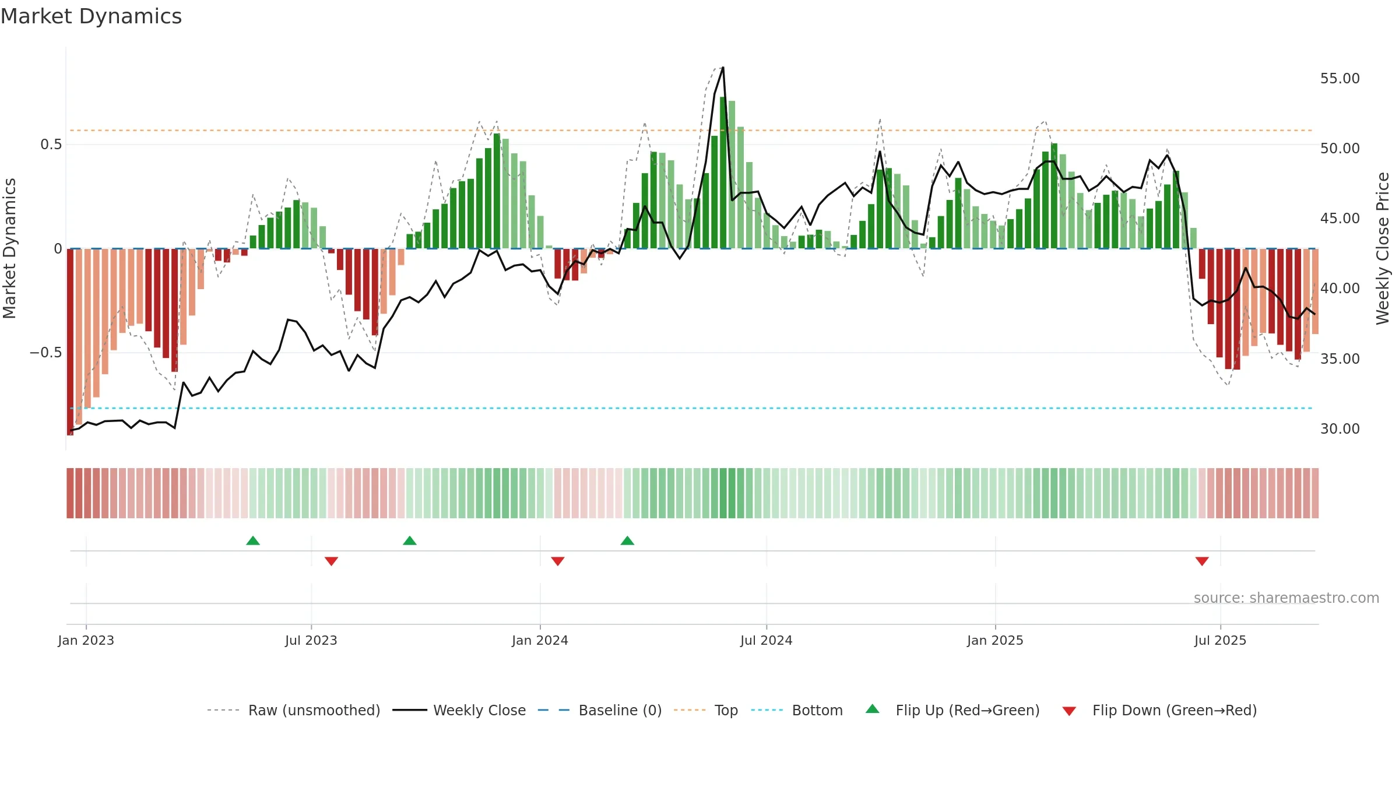This screenshot has width=1399, height=787.
Task: Click the 0.5 left axis label
Action: pyautogui.click(x=51, y=144)
